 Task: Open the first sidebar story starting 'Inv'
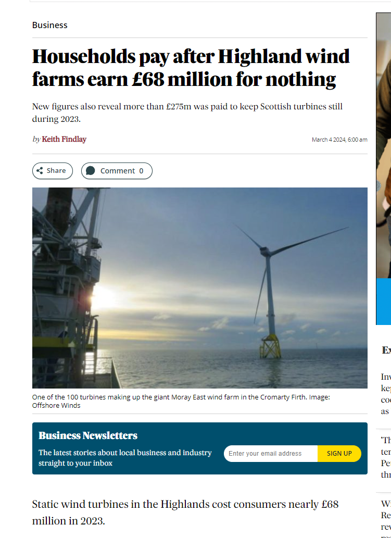[x=386, y=394]
